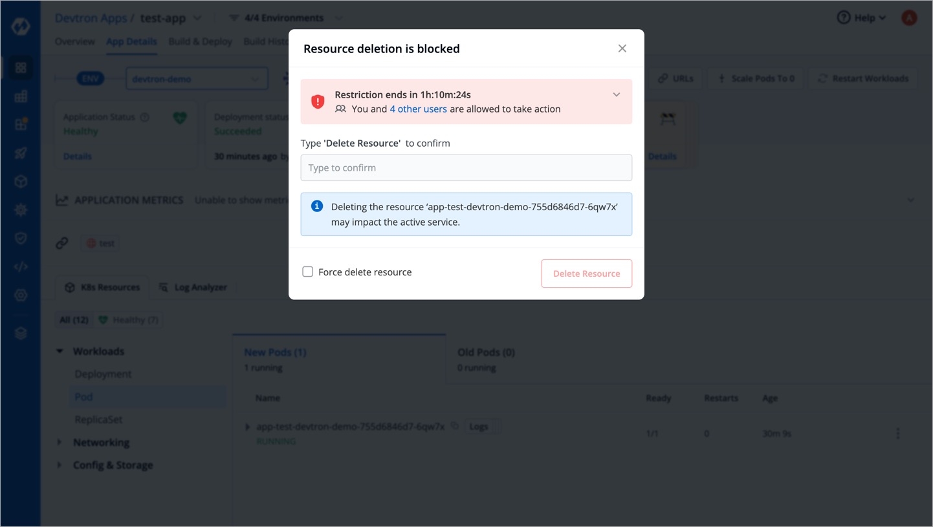Click the Devtron logo in sidebar
The width and height of the screenshot is (933, 527).
click(x=21, y=27)
